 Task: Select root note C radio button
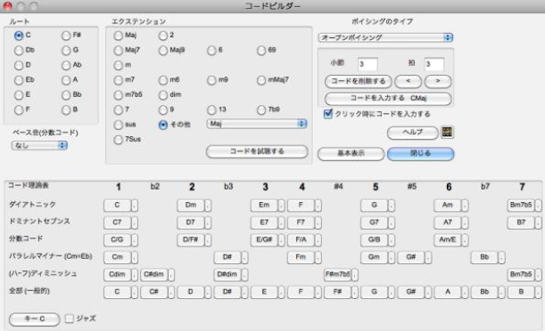pos(19,36)
